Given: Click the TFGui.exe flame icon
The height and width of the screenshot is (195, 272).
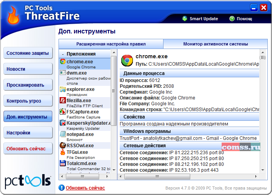Looking at the screenshot, I should click(x=63, y=152).
